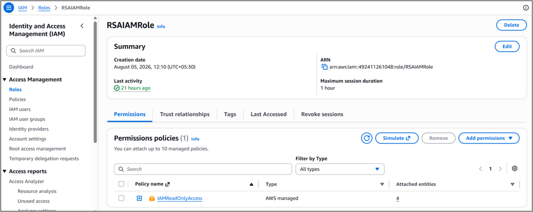533x212 pixels.
Task: Open Dashboard in the sidebar
Action: pyautogui.click(x=21, y=67)
